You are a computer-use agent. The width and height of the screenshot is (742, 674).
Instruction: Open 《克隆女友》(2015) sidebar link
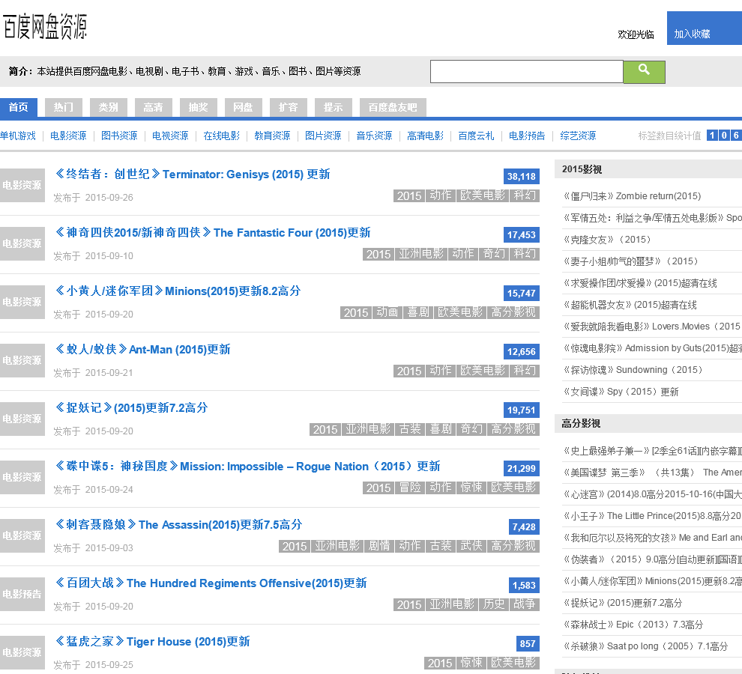(607, 240)
